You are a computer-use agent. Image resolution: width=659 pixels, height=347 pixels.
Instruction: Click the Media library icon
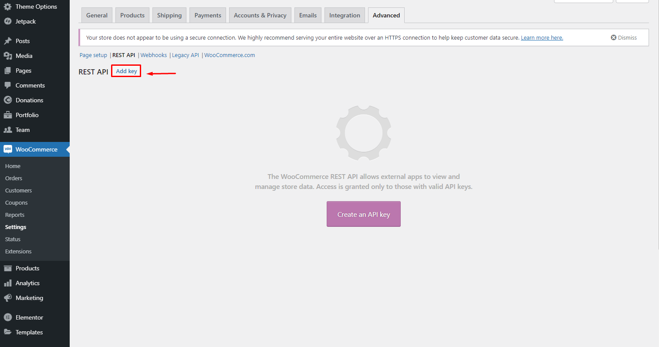7,56
